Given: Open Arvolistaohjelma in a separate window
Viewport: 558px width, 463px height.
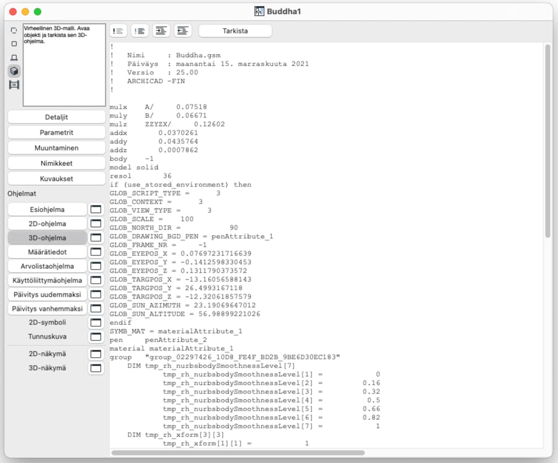Looking at the screenshot, I should pos(96,266).
